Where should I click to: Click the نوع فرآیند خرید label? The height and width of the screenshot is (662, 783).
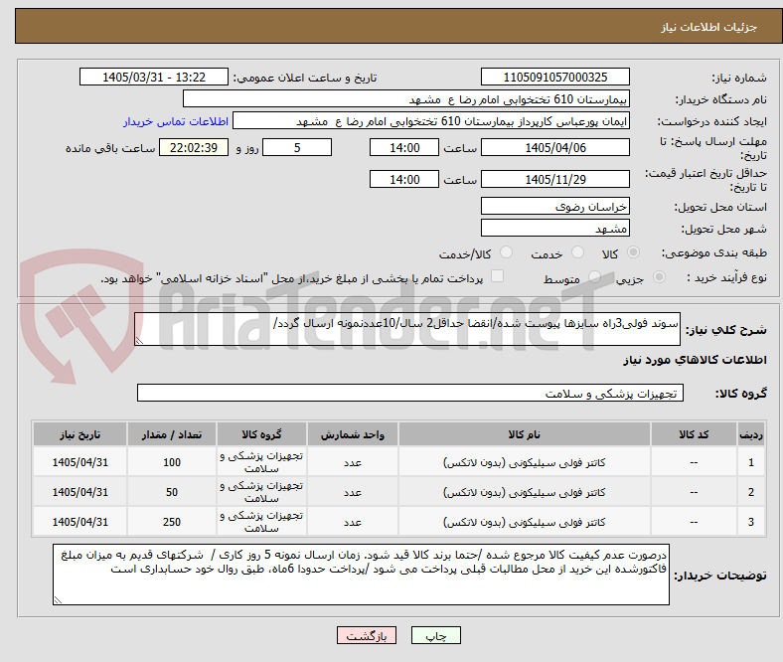[x=726, y=277]
